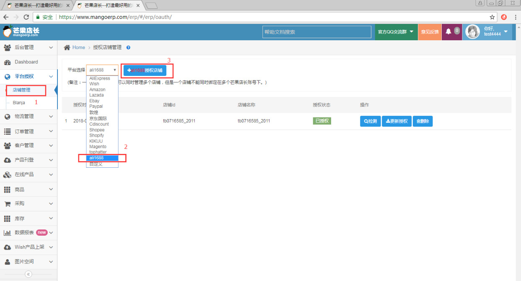Choose Wish in platform list
This screenshot has width=521, height=281.
102,84
